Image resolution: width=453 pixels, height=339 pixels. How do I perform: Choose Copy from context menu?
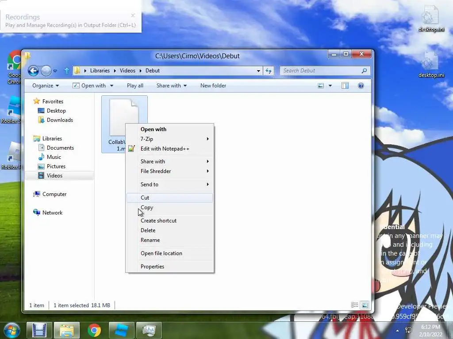click(x=170, y=207)
